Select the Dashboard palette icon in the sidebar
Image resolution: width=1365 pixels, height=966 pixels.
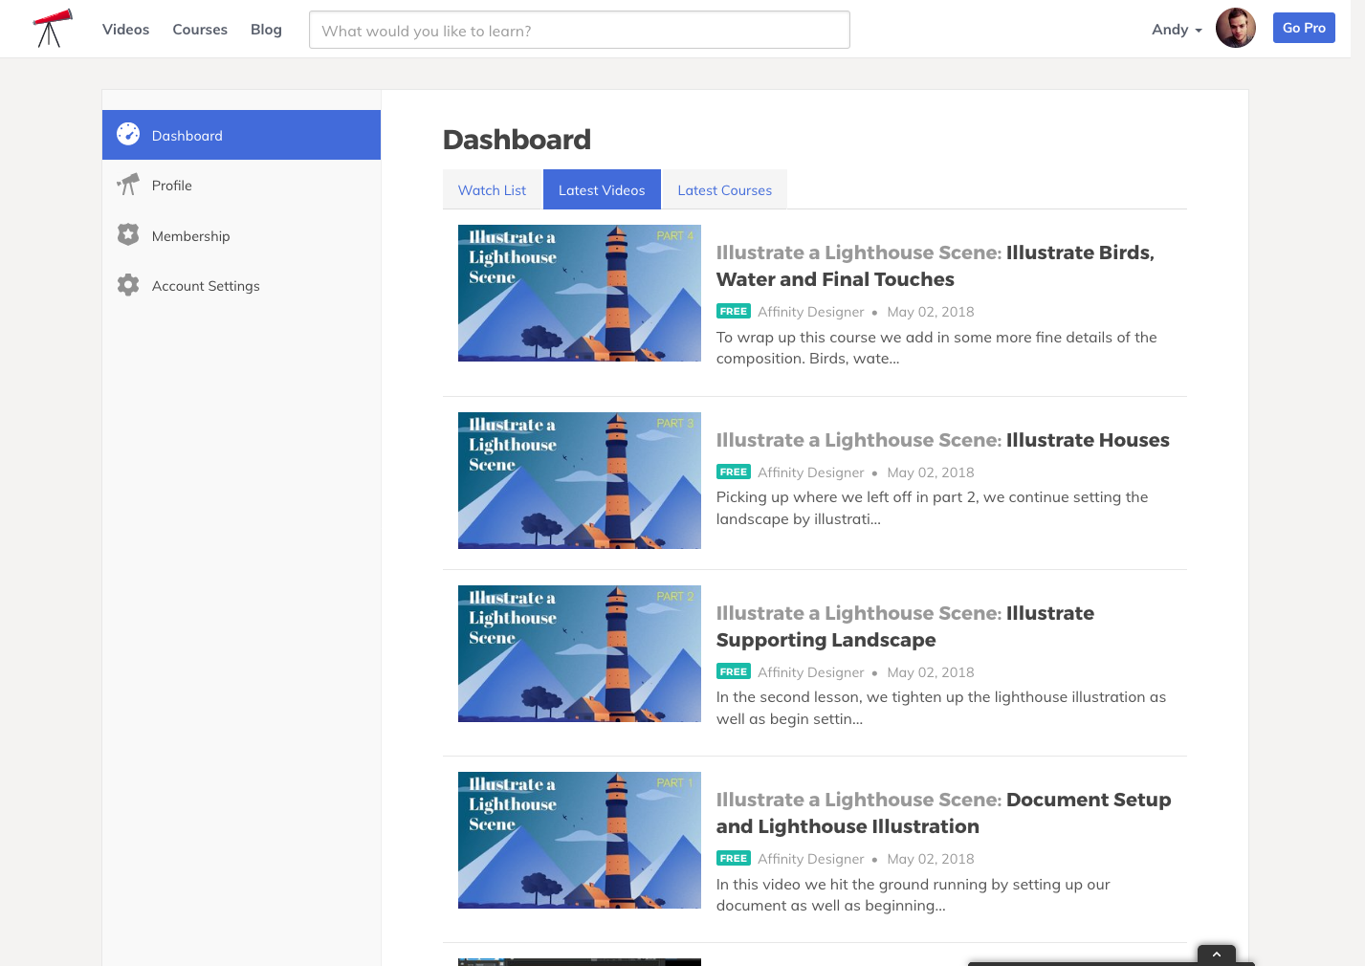coord(128,134)
